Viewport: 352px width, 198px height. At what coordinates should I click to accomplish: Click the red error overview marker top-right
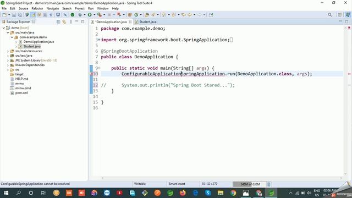tap(349, 28)
